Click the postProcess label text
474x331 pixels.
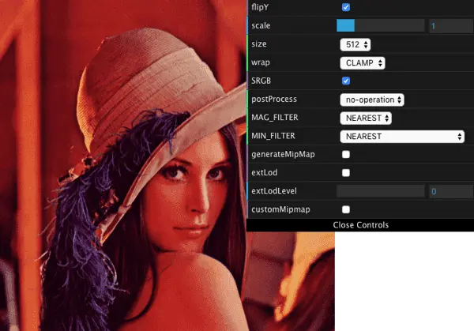(274, 100)
